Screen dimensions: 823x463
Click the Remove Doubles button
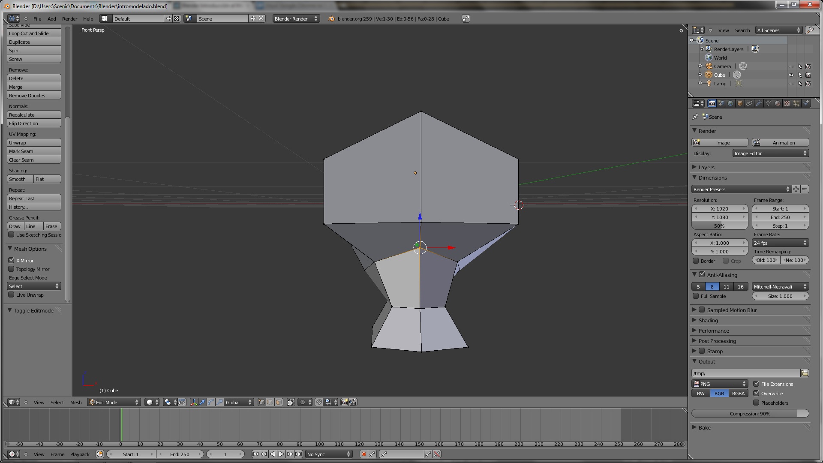34,96
